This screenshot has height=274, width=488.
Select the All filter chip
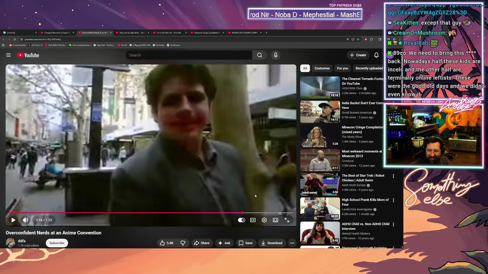tap(305, 68)
